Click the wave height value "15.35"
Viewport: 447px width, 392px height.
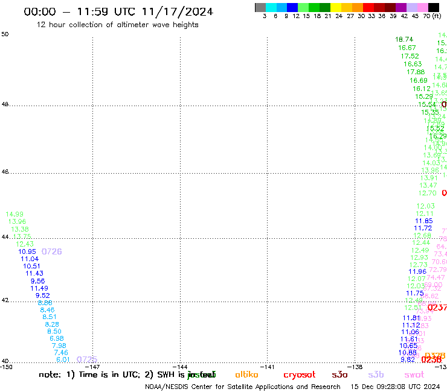coord(430,112)
